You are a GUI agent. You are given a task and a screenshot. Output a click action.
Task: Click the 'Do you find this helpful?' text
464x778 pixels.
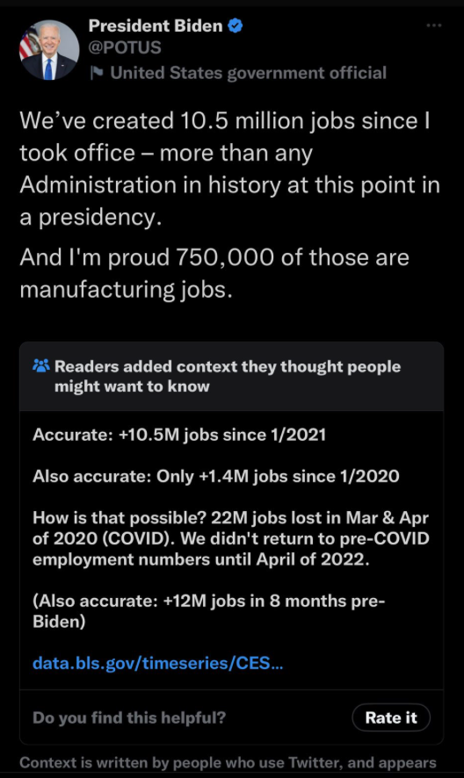[129, 717]
